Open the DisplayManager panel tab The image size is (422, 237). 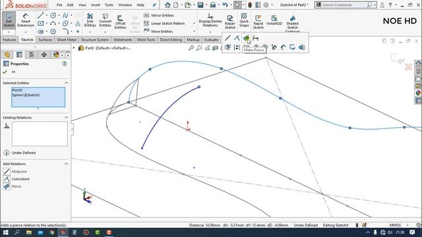click(56, 55)
